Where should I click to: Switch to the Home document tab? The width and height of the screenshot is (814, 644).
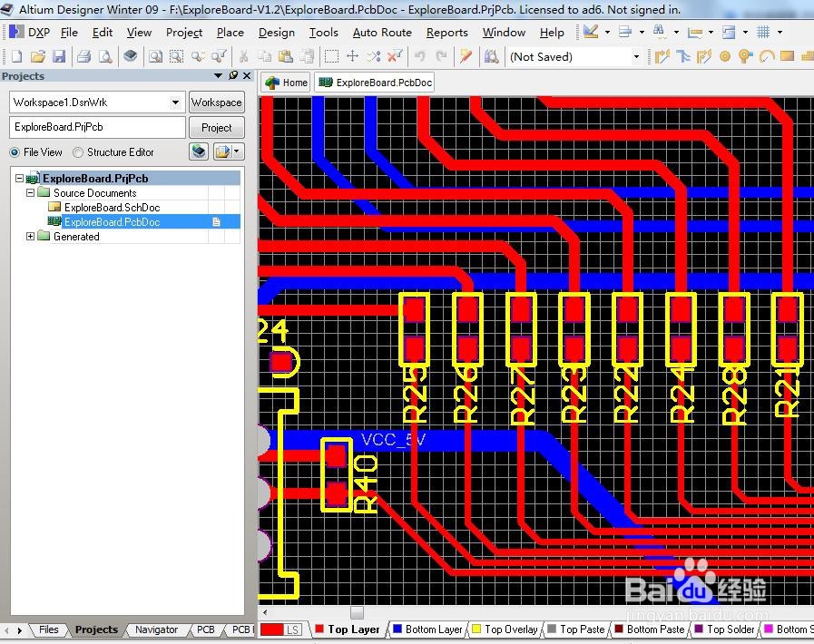pyautogui.click(x=286, y=83)
